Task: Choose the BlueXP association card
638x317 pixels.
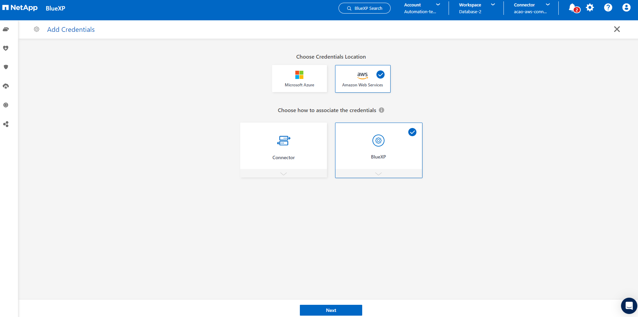Action: click(378, 146)
